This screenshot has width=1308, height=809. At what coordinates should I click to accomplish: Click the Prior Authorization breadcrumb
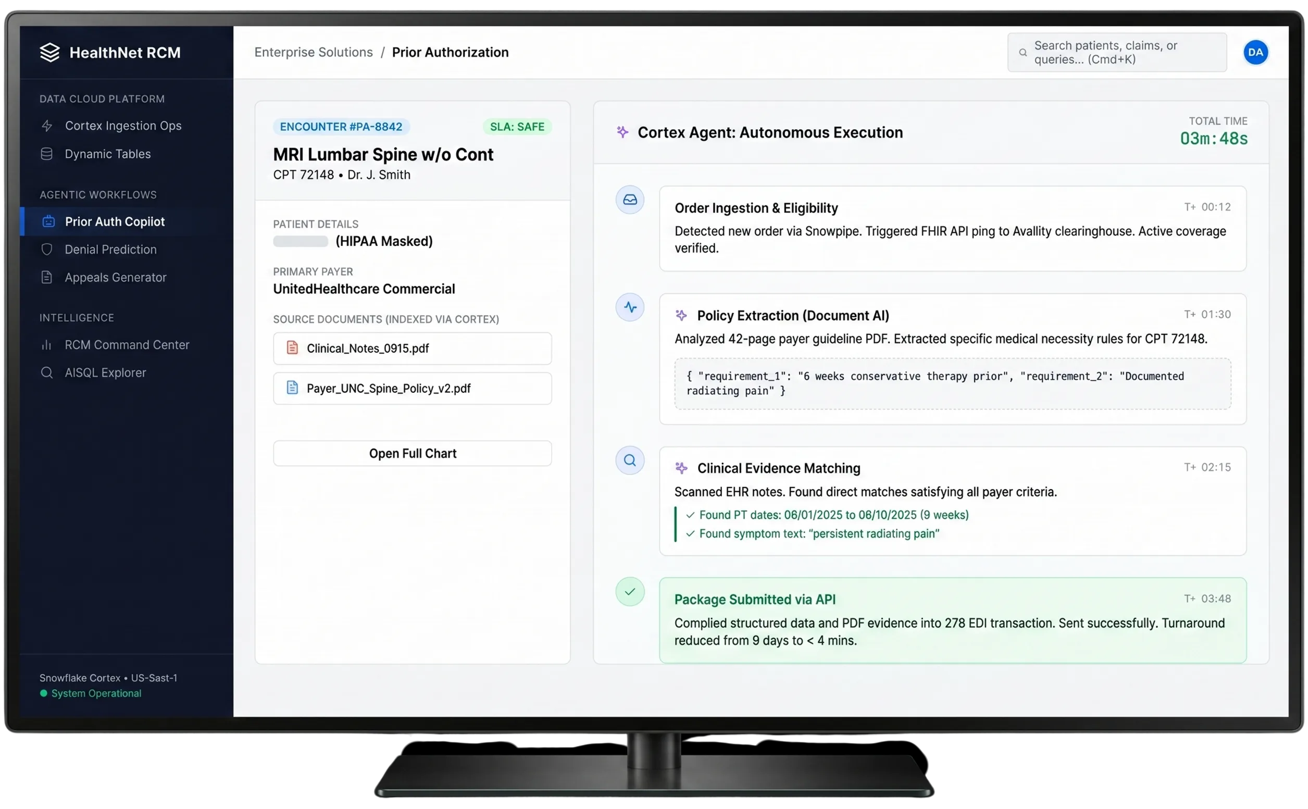tap(450, 52)
